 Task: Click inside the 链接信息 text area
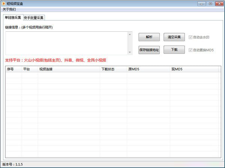(66, 43)
